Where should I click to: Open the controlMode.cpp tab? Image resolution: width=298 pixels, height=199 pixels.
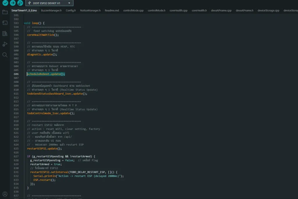point(133,10)
